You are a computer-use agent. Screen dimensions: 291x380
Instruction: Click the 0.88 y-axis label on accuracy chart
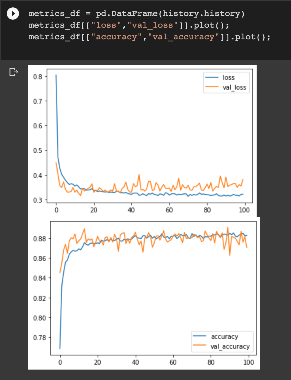click(x=39, y=238)
